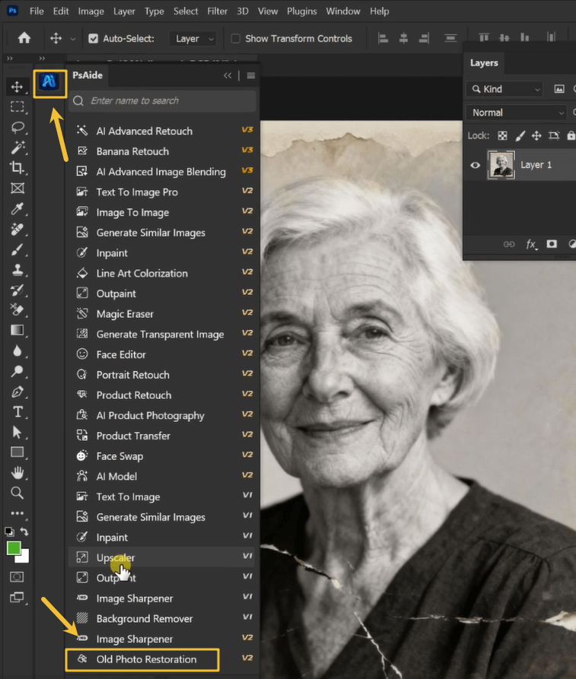This screenshot has height=679, width=576.
Task: Open the Auto-Select Layer dropdown
Action: tap(193, 39)
